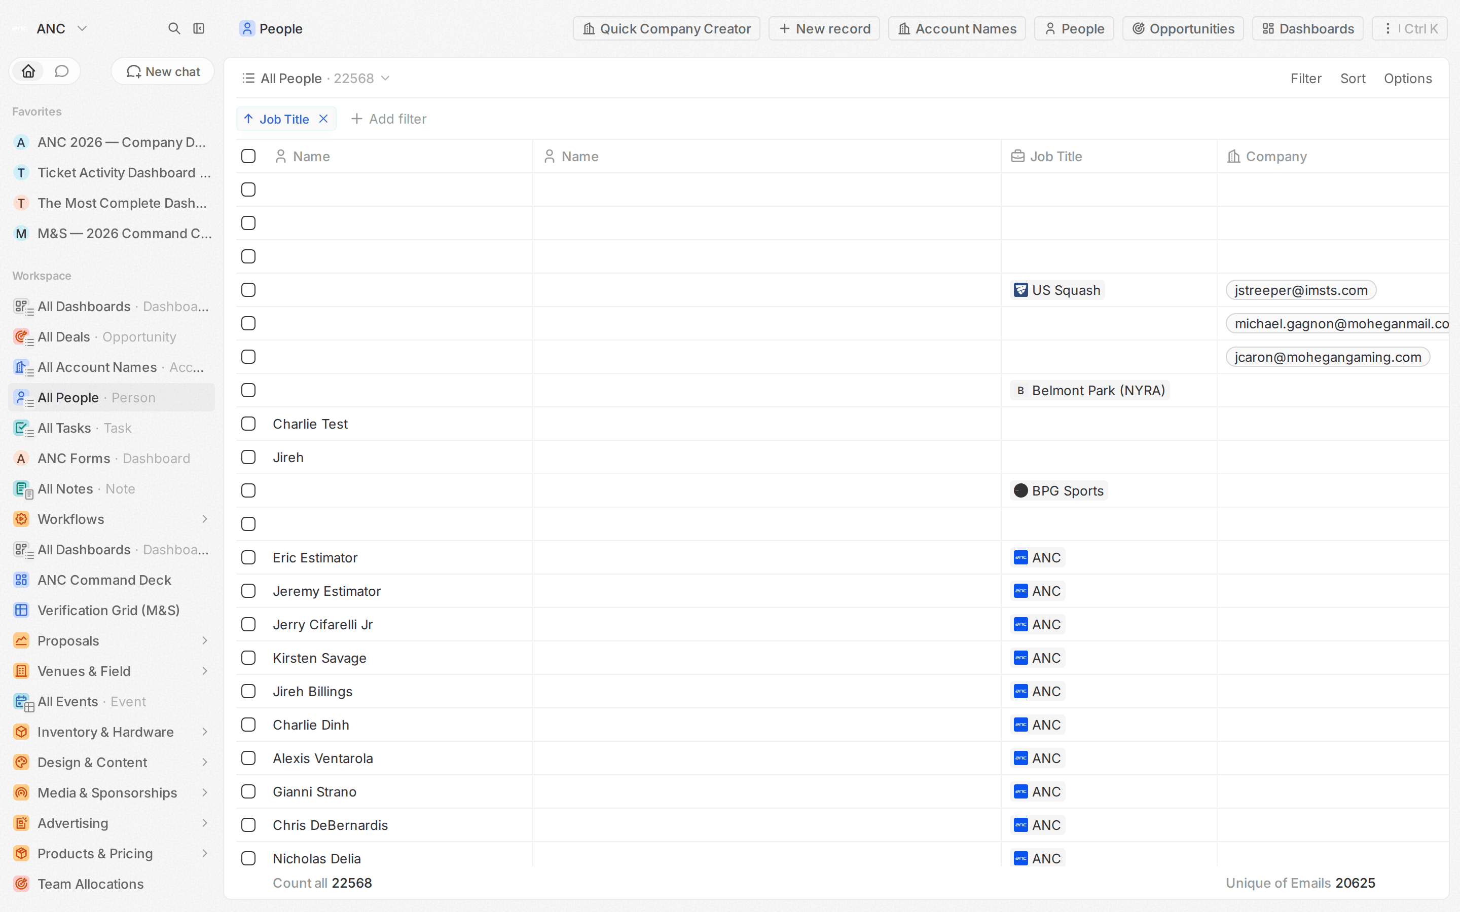Expand the Advertising section
1460x912 pixels.
tap(204, 823)
